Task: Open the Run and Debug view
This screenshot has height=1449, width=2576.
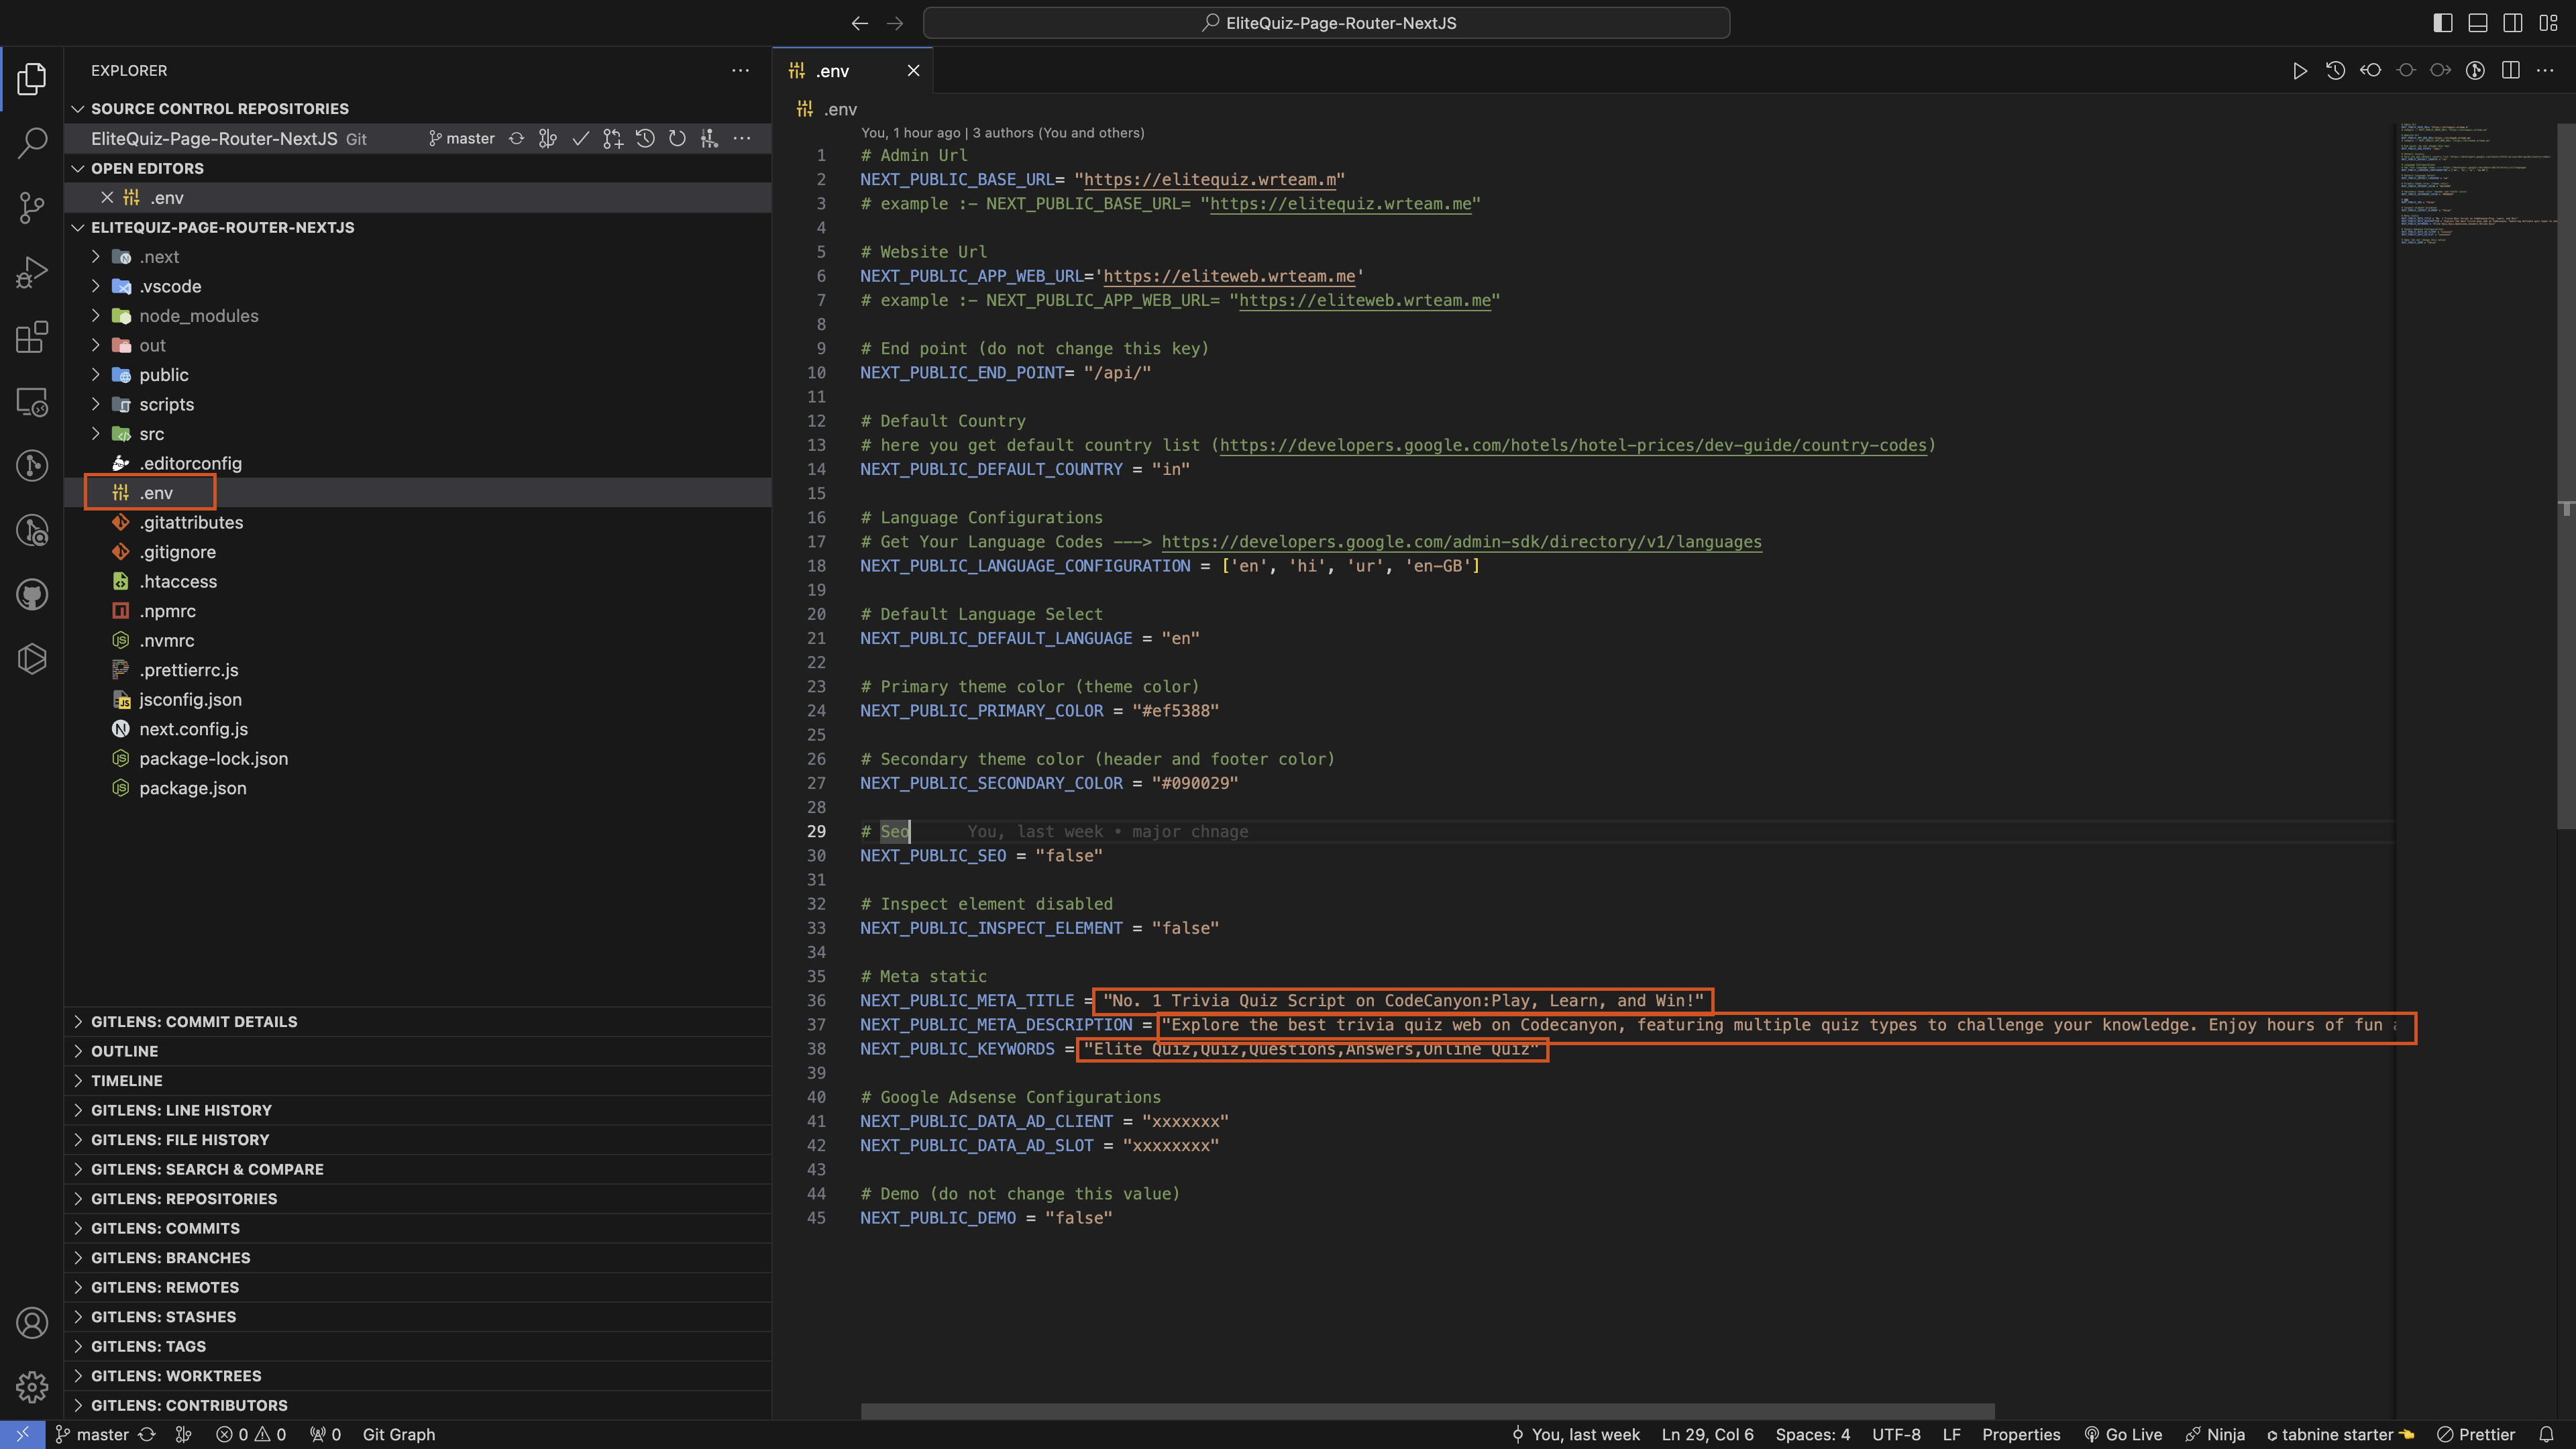Action: 32,272
